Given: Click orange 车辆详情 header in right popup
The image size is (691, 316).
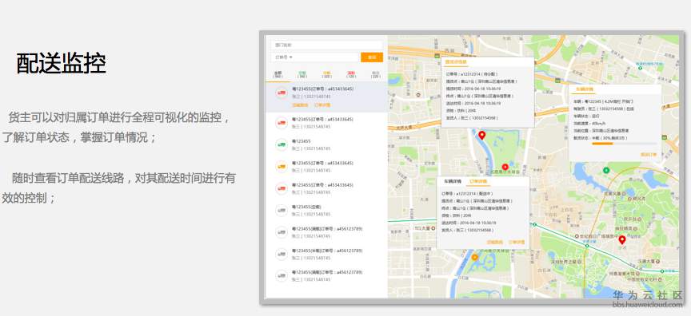Looking at the screenshot, I should click(x=585, y=89).
